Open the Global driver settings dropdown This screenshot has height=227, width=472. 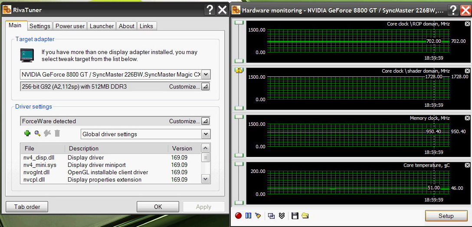206,134
